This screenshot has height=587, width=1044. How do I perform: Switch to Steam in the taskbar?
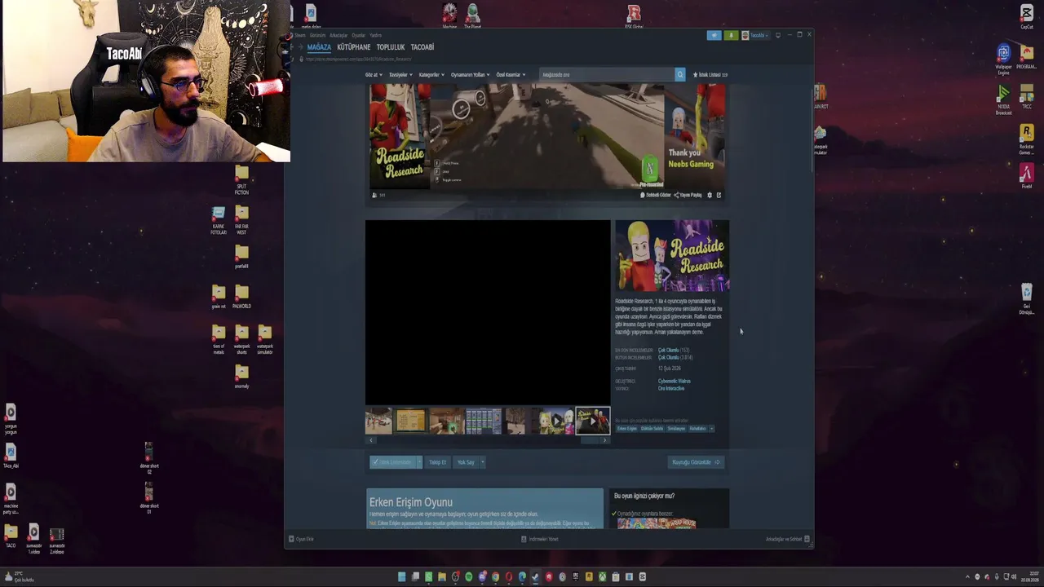pos(535,577)
